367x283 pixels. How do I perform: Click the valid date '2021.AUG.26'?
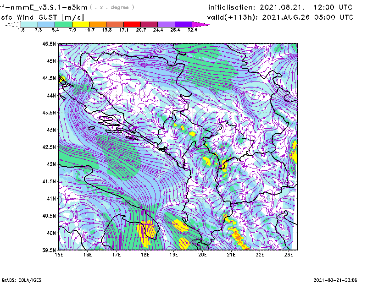coord(286,17)
